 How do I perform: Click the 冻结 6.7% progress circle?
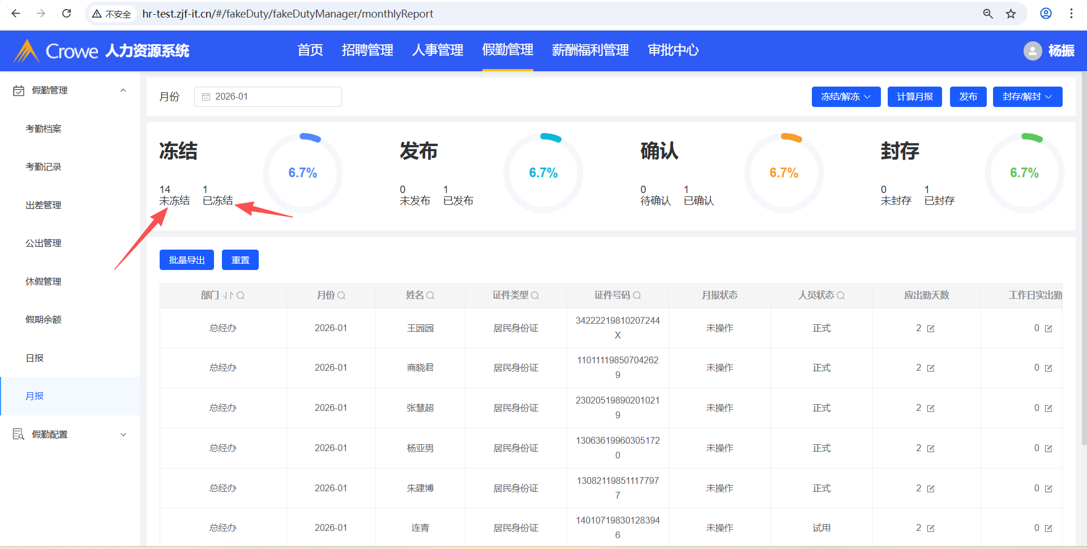[303, 173]
